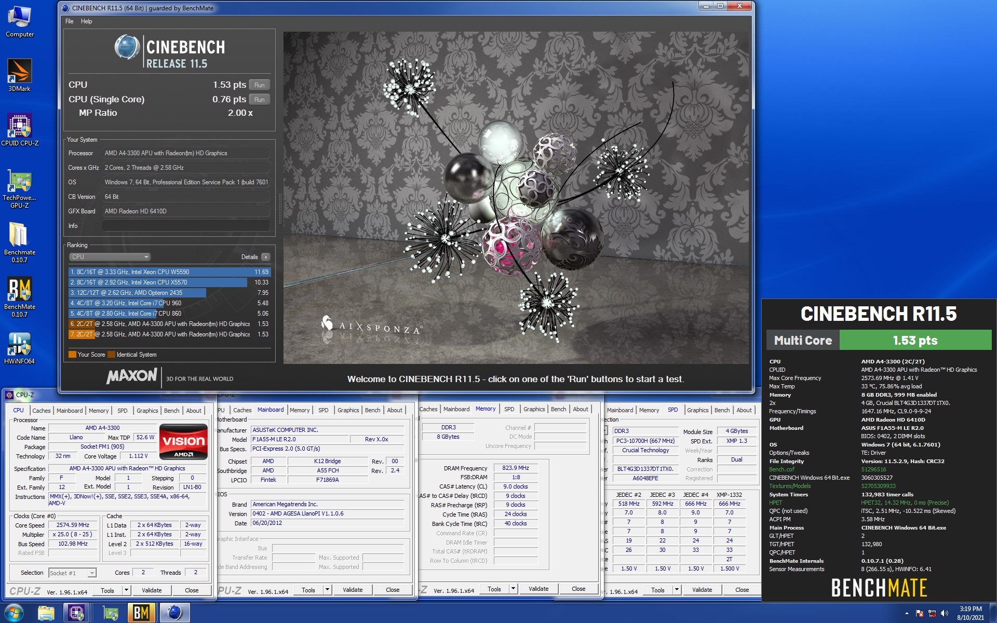Click the CPU-Z window title icon
The width and height of the screenshot is (997, 623).
coord(9,395)
